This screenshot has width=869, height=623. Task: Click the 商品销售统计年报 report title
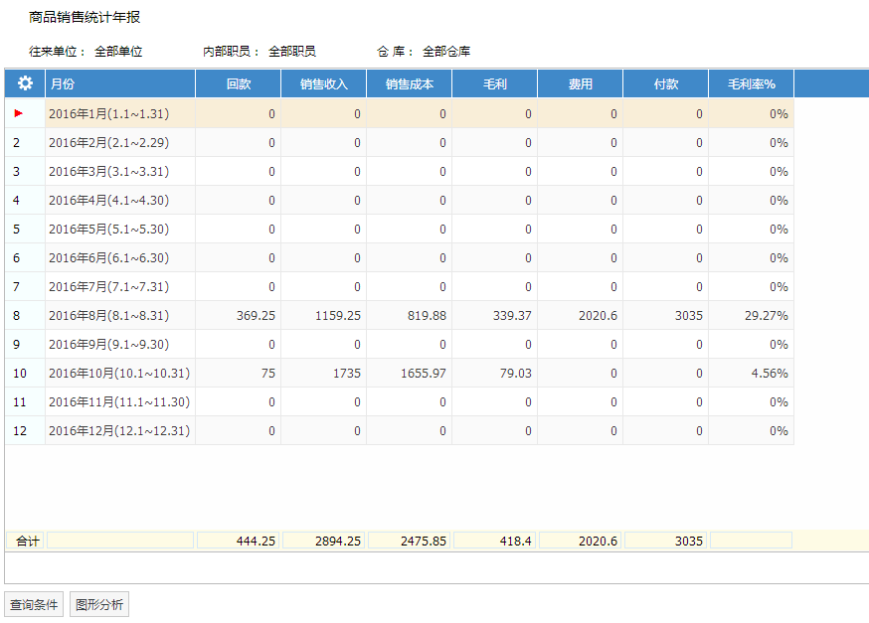(85, 17)
